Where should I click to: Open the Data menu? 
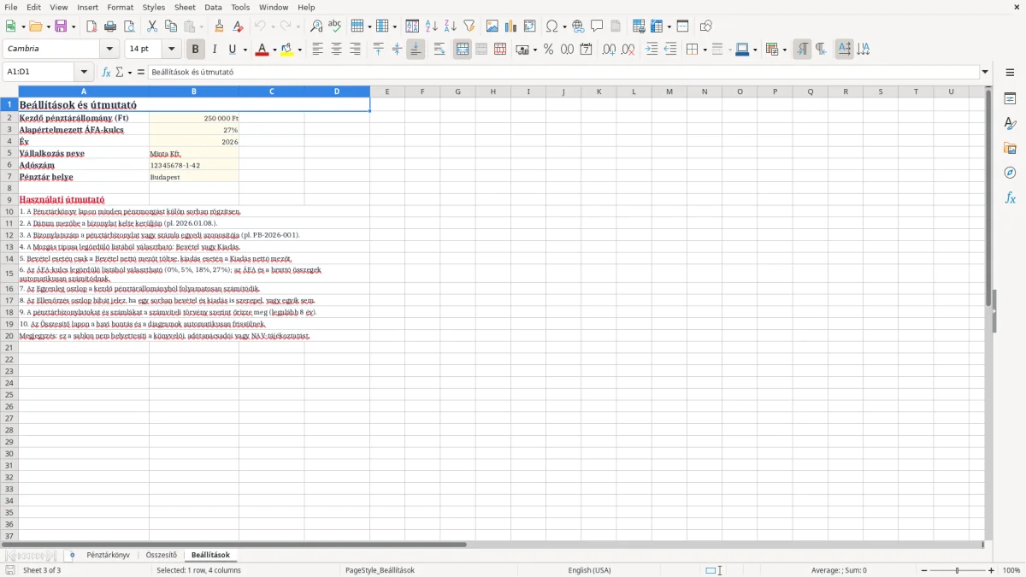[213, 7]
